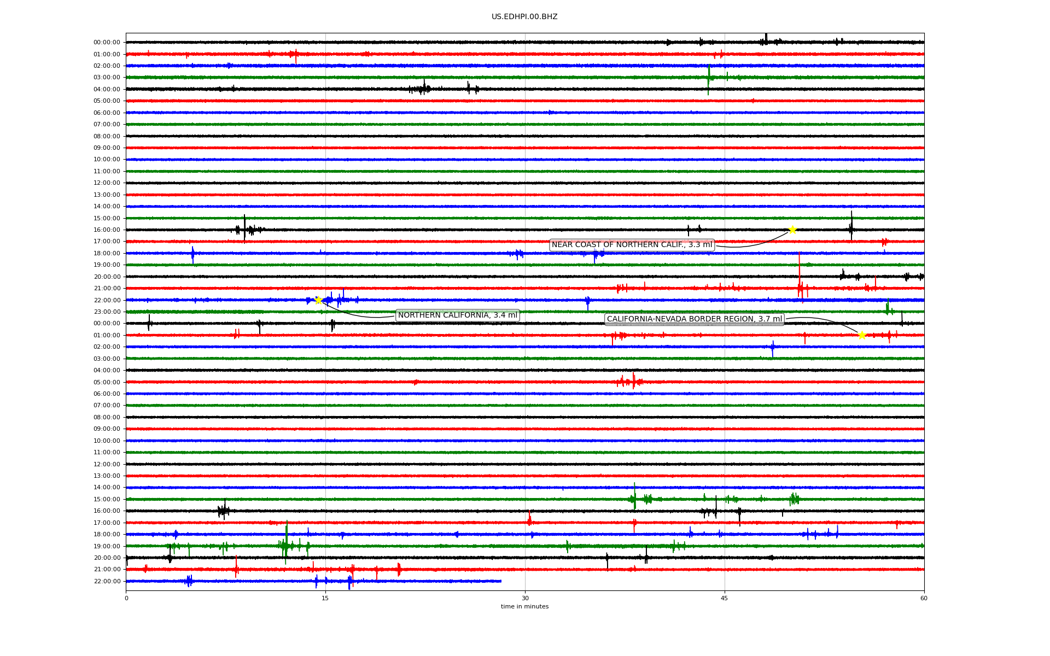
Task: Click the yellow star linked to Near Coast annotation
Action: point(792,230)
